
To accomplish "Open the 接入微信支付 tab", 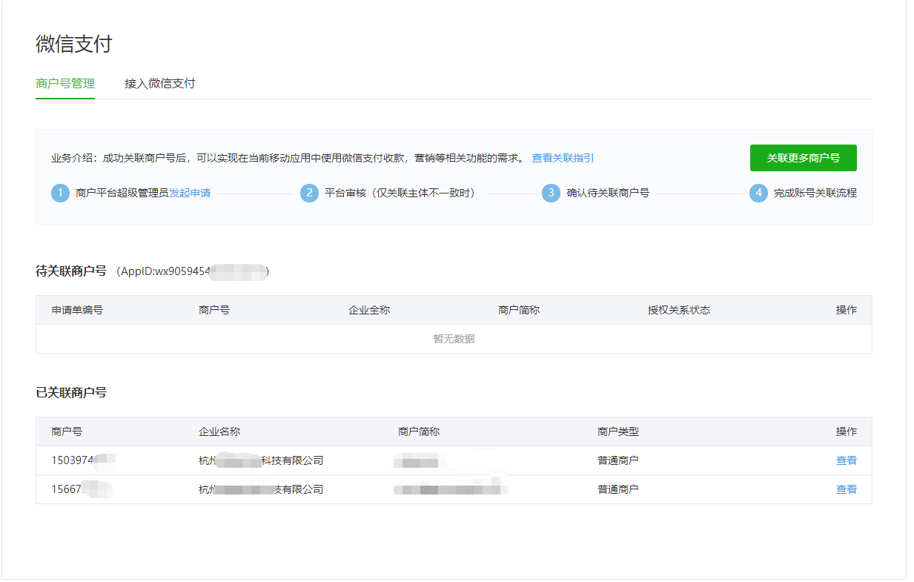I will (160, 84).
